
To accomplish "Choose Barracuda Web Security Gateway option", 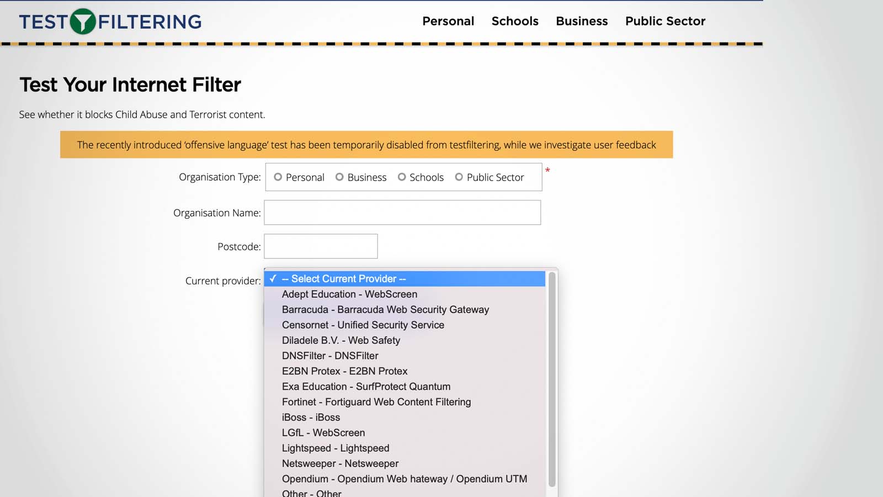I will pos(385,310).
